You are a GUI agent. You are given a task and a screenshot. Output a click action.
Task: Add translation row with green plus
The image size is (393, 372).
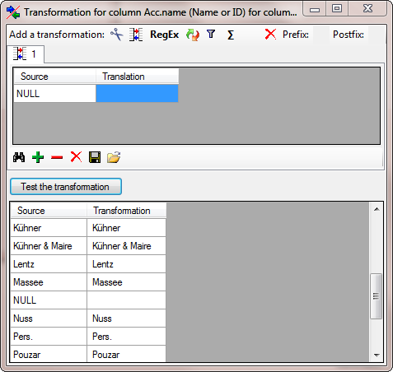(38, 157)
